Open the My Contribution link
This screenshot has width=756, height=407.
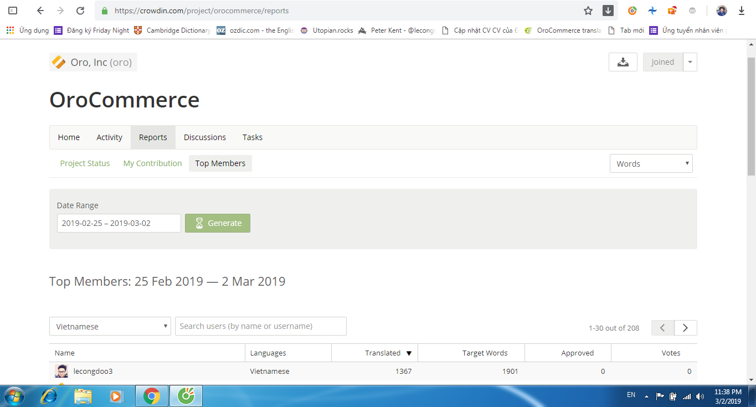(x=152, y=163)
